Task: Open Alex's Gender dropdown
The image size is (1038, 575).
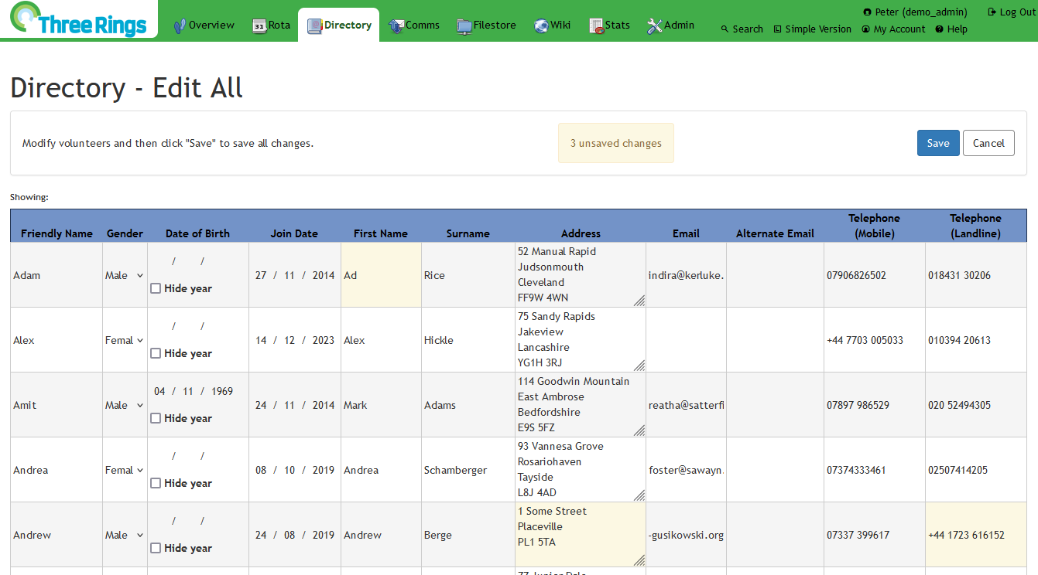Action: 125,340
